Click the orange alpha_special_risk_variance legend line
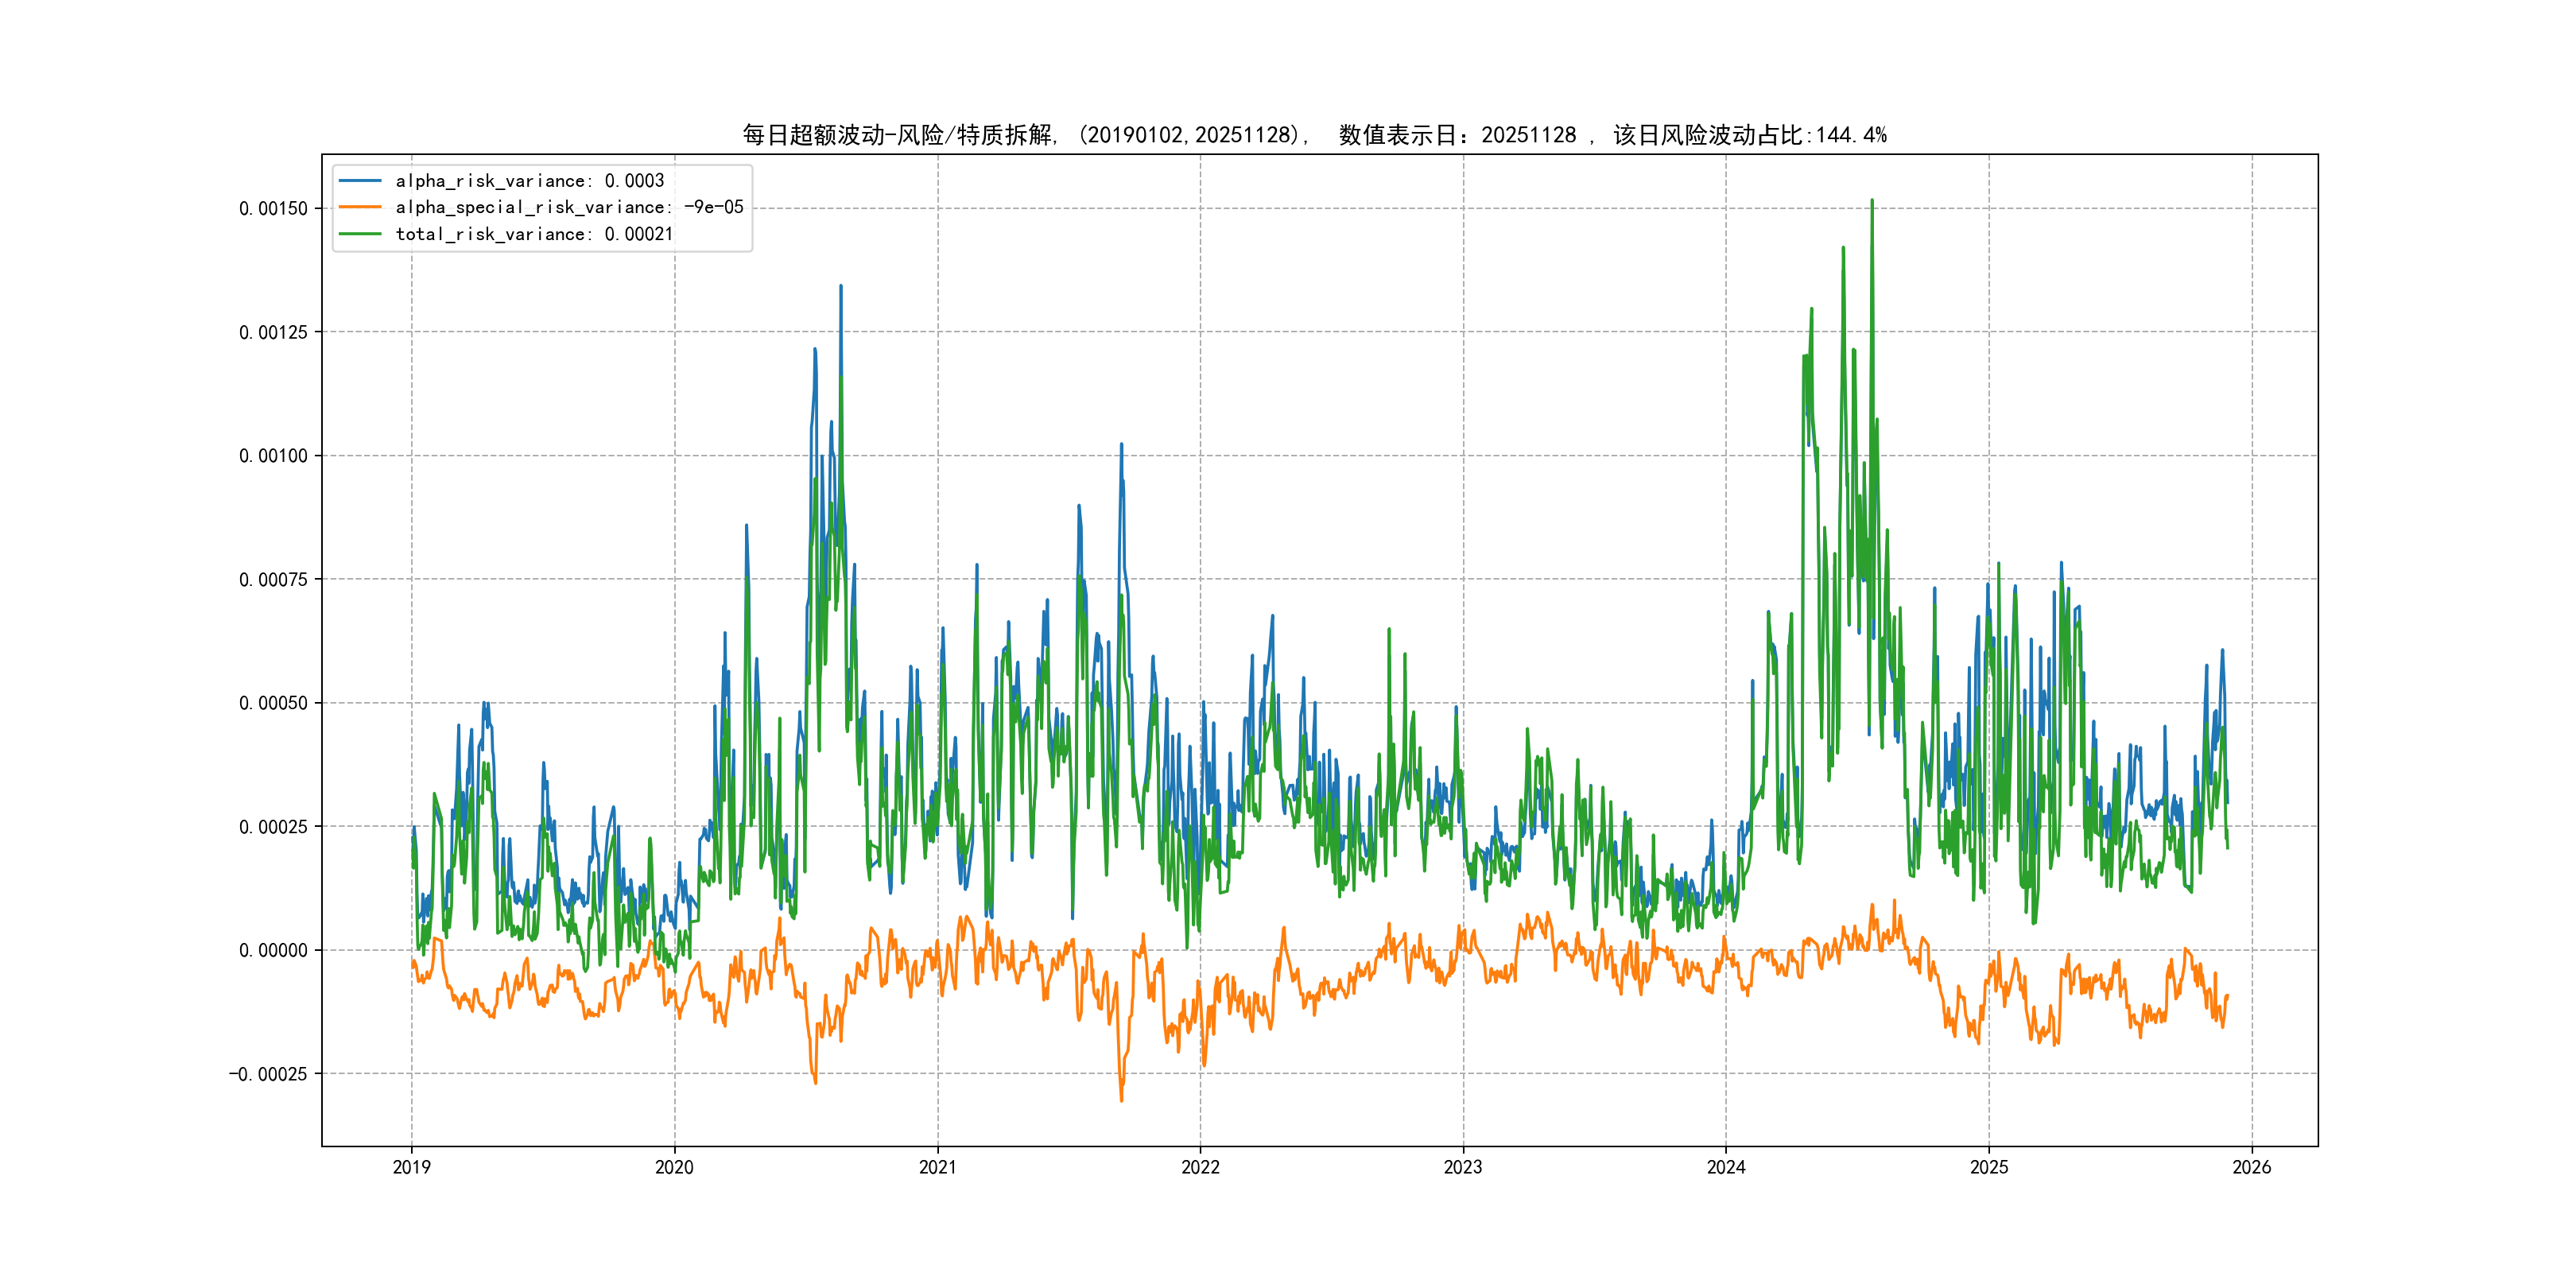Image resolution: width=2576 pixels, height=1288 pixels. click(x=360, y=207)
